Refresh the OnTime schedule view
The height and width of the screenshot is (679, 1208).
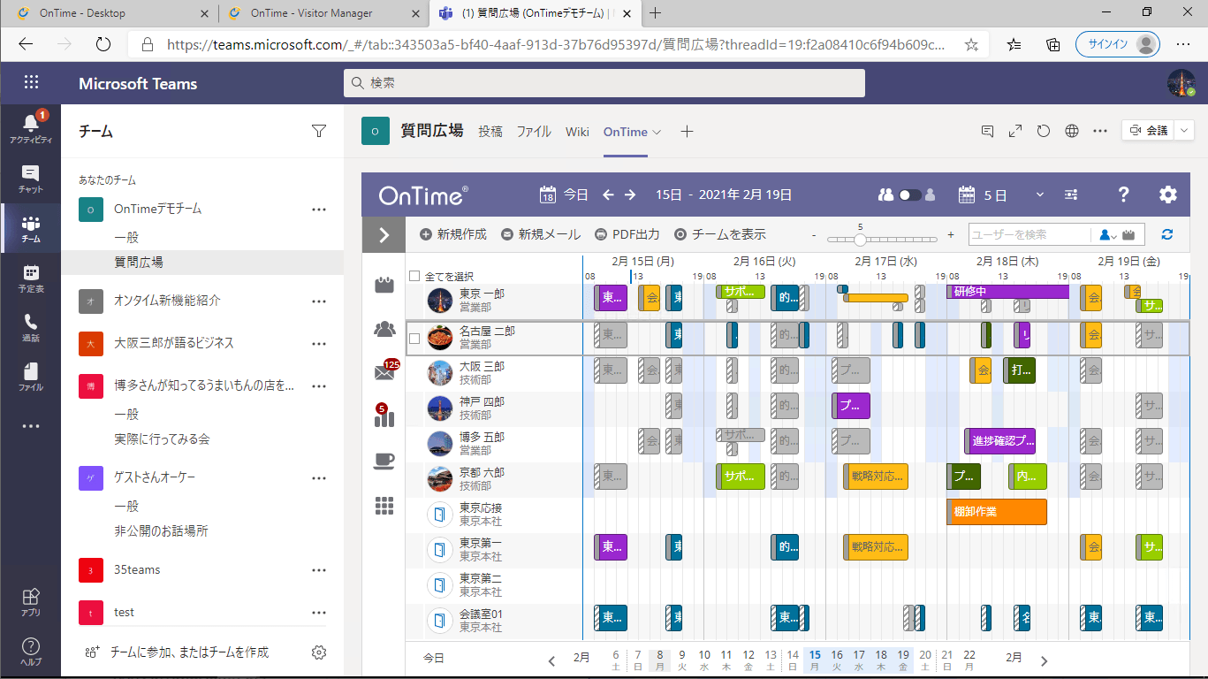click(x=1166, y=234)
